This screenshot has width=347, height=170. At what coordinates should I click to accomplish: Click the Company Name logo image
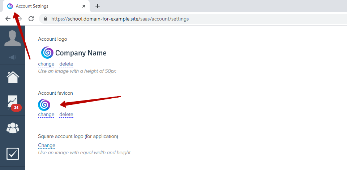tap(74, 53)
